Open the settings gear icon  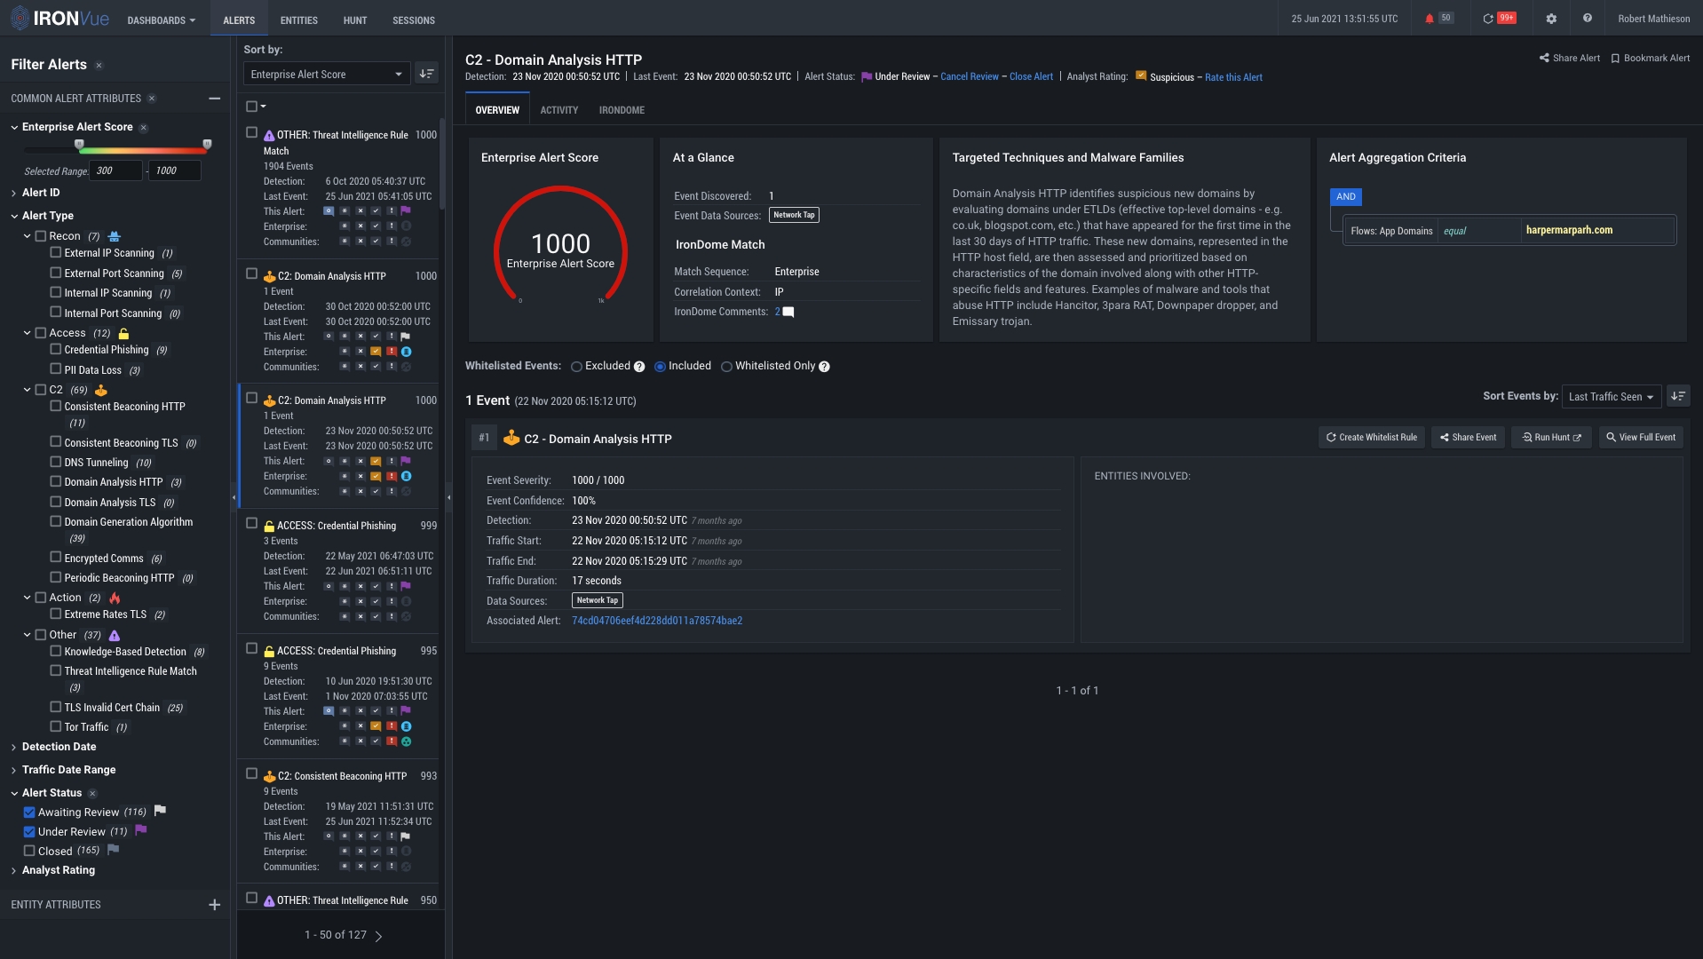pos(1549,17)
